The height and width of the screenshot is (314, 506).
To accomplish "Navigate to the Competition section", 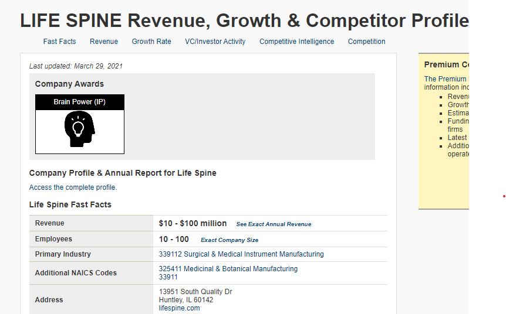I will tap(366, 42).
